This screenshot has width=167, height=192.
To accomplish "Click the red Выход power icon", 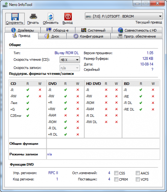I will 68,17.
